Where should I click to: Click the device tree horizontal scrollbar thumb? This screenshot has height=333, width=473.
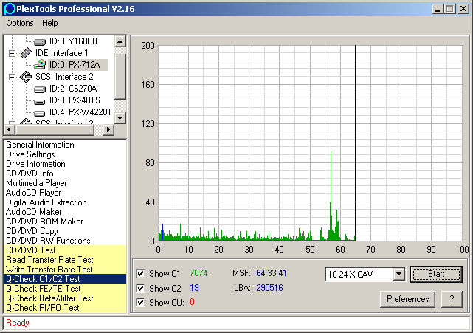[x=55, y=130]
